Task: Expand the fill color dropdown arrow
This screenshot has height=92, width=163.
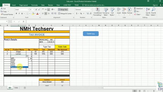Action: (35, 14)
